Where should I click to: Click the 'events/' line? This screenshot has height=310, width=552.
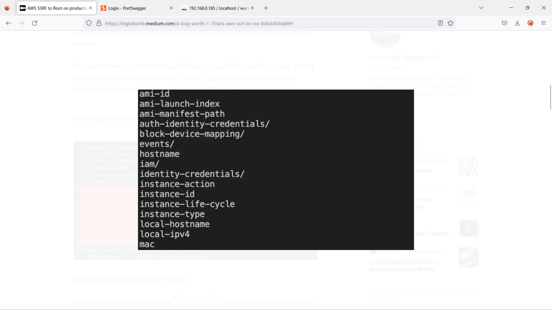coord(157,144)
